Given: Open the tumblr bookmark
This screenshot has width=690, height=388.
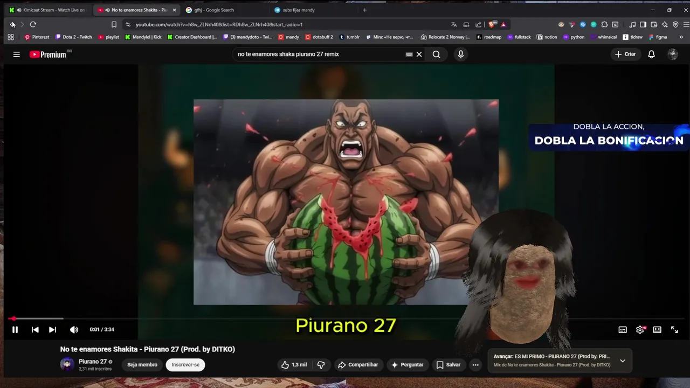Looking at the screenshot, I should [349, 37].
